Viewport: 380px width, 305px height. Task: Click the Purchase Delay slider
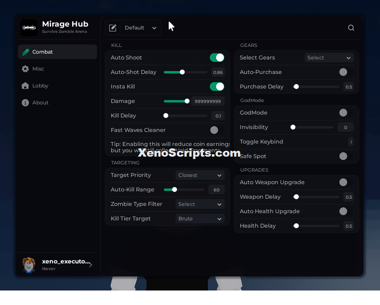pos(316,87)
